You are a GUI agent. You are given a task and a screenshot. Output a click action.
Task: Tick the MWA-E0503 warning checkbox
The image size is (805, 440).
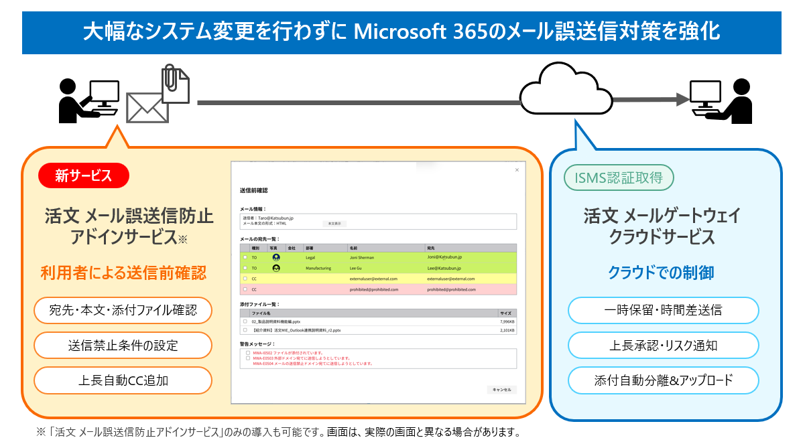coord(248,358)
